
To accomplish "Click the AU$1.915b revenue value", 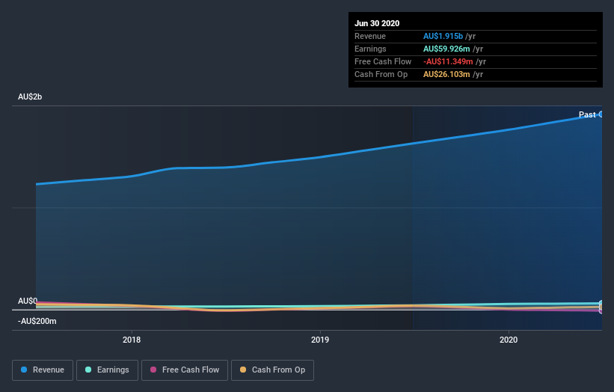I will click(x=443, y=36).
